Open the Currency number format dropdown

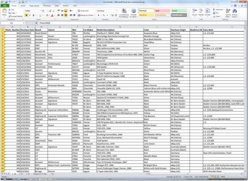coord(116,11)
